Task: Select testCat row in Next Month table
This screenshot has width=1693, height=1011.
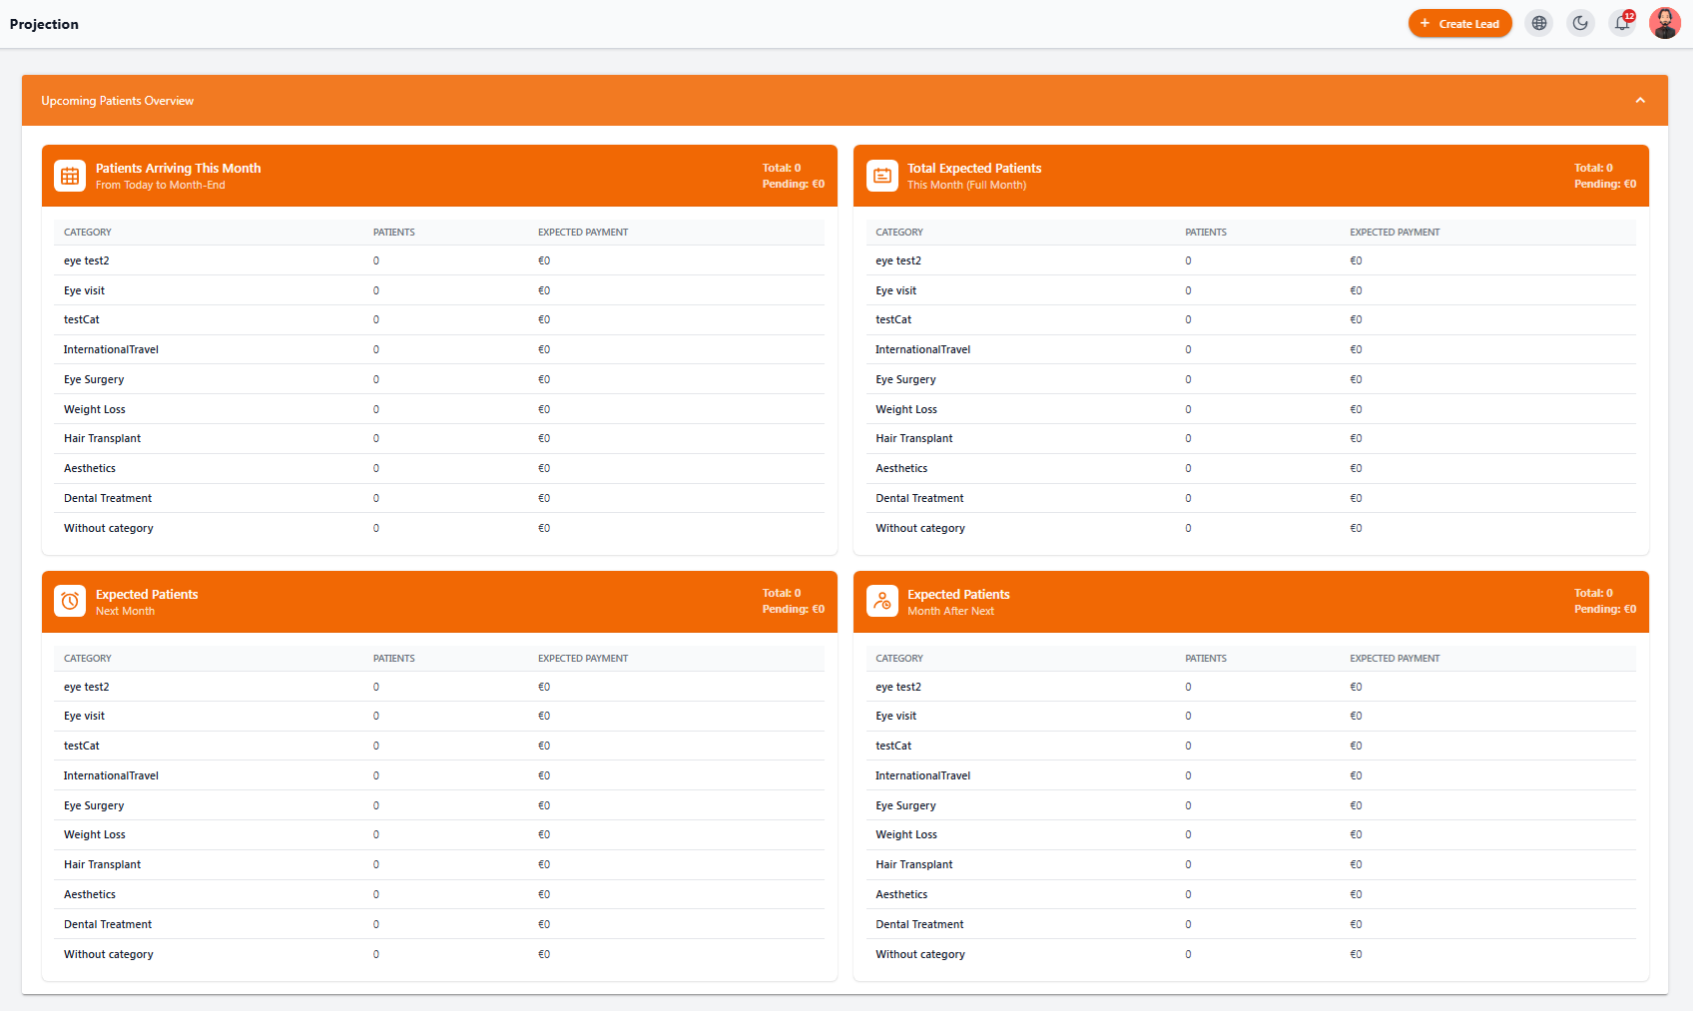Action: (439, 746)
